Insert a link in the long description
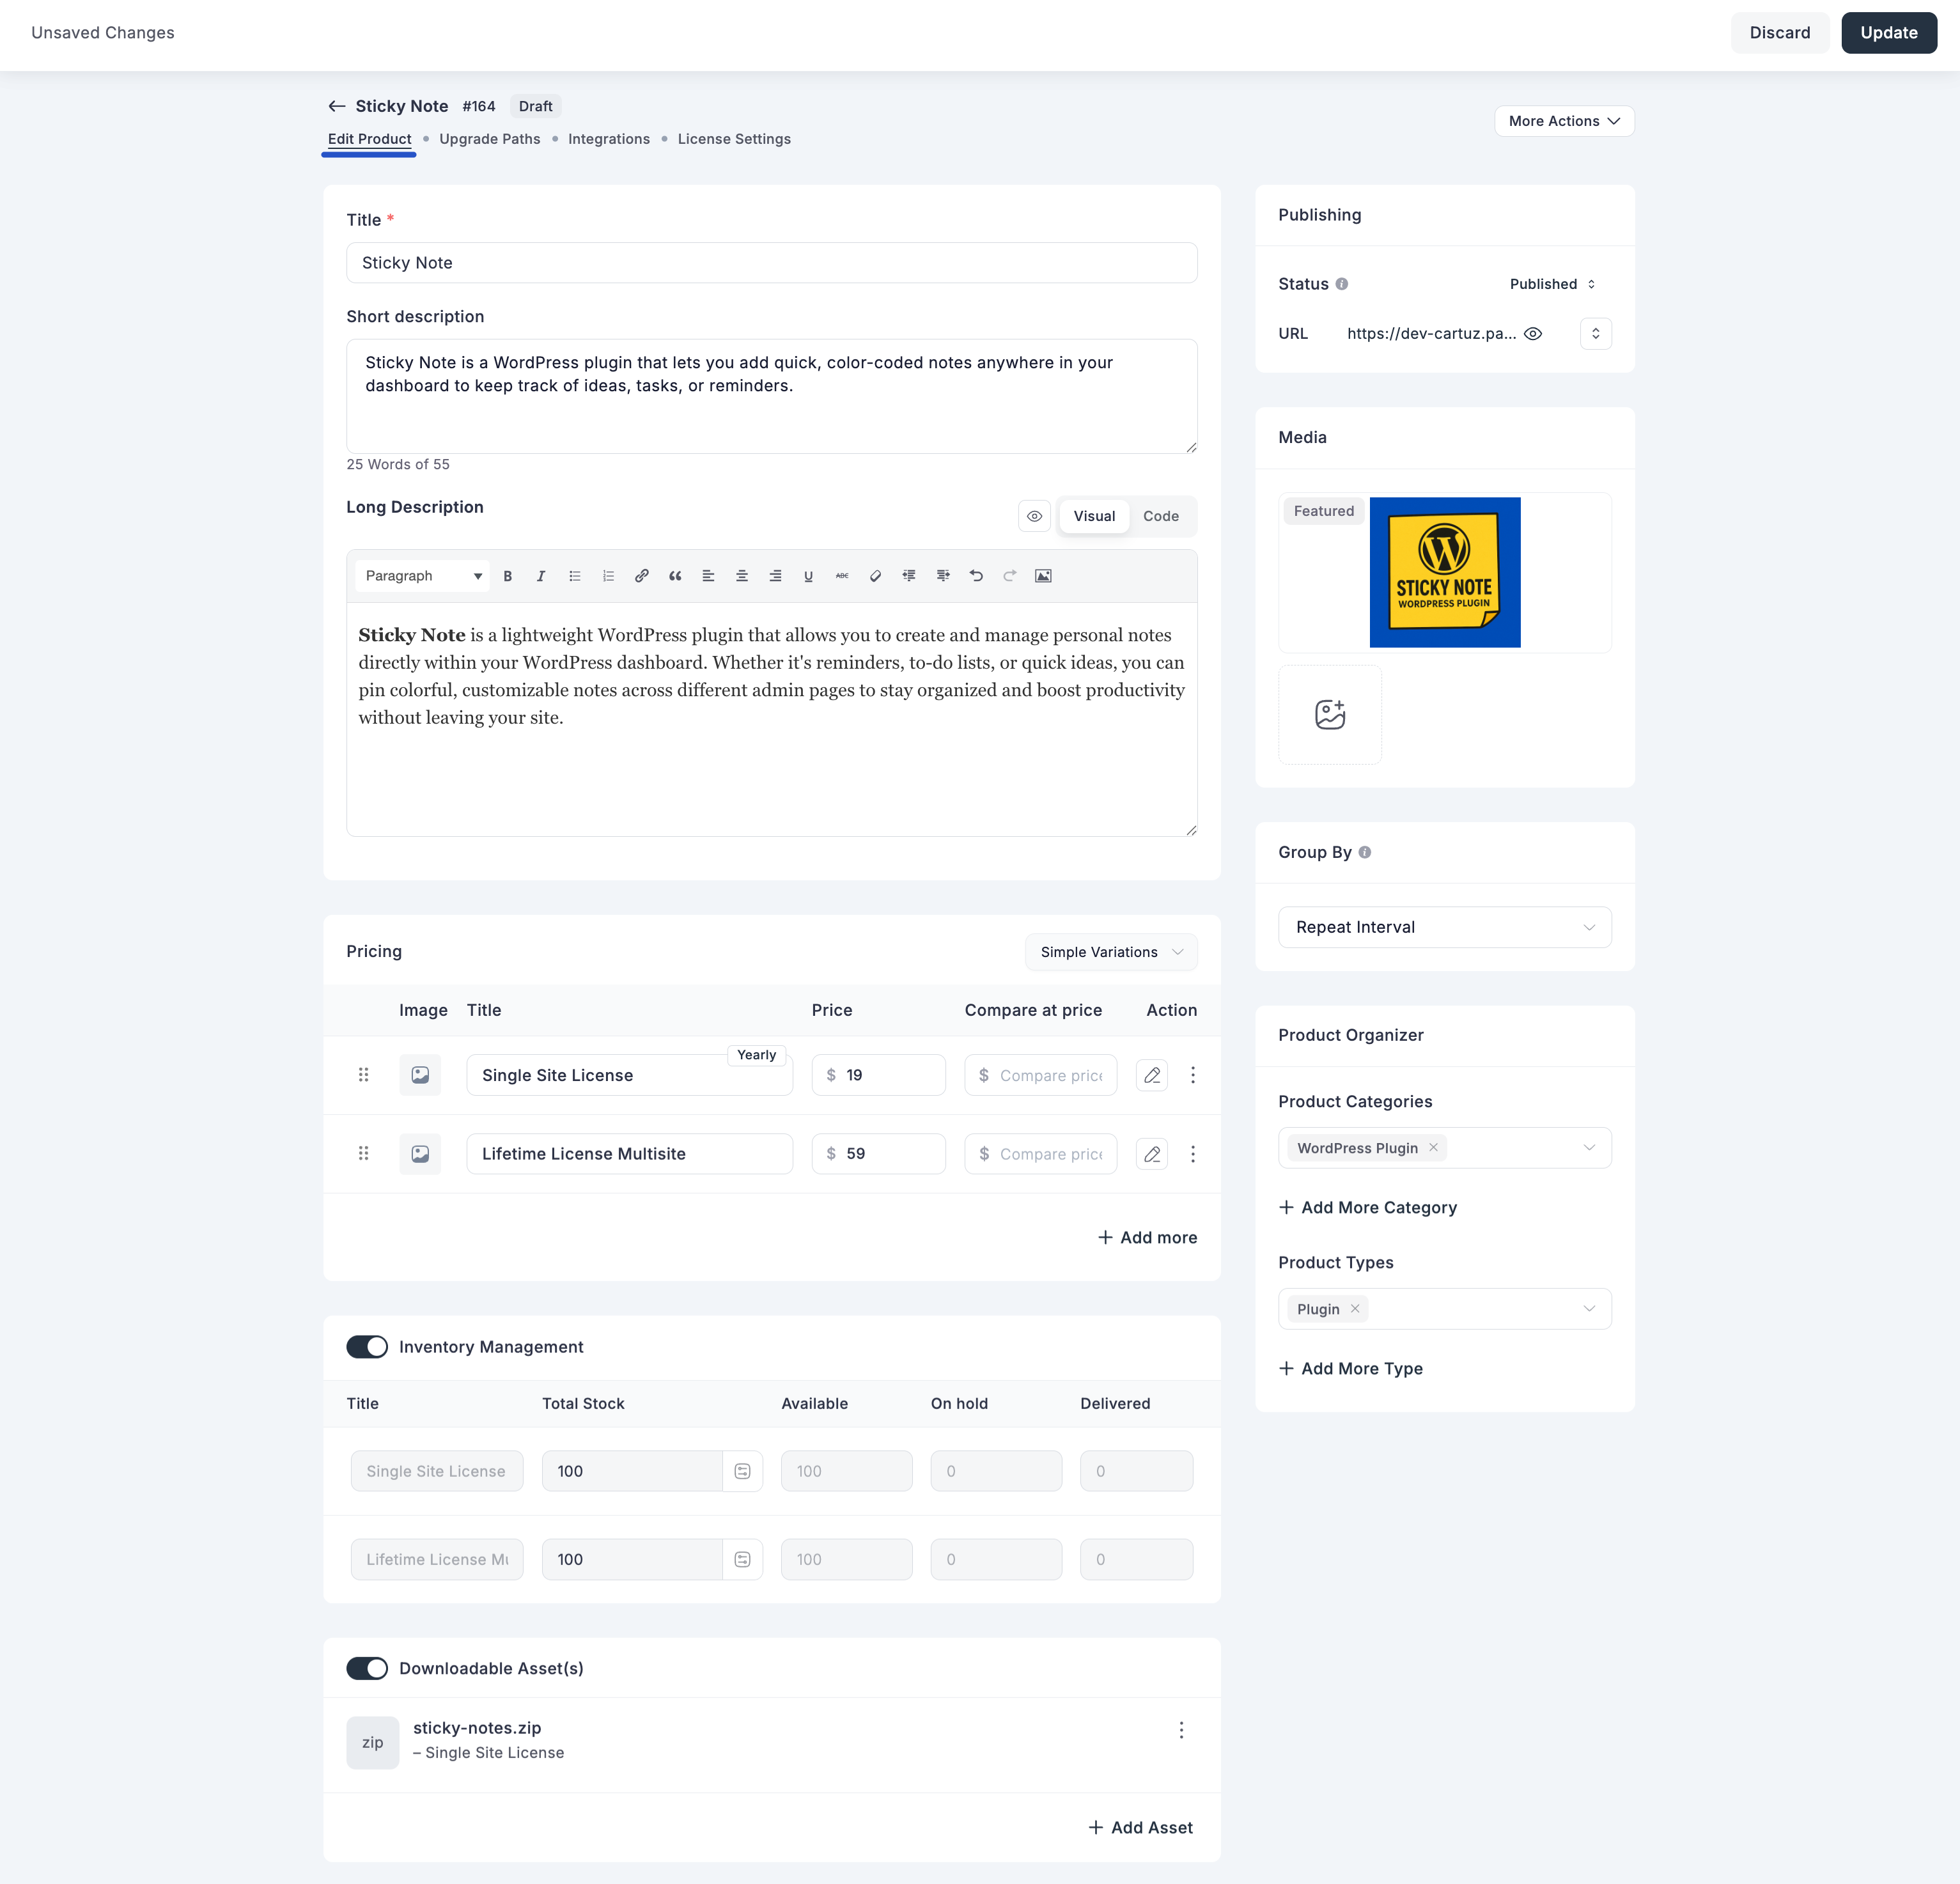The height and width of the screenshot is (1884, 1960). pos(641,576)
